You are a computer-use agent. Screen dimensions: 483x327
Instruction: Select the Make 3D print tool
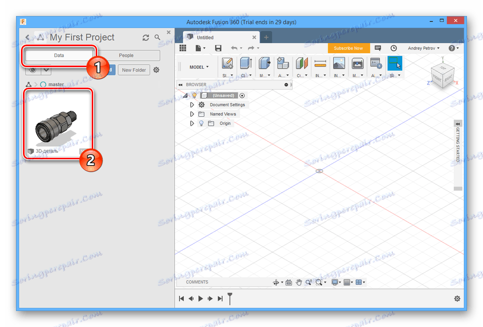pyautogui.click(x=357, y=64)
